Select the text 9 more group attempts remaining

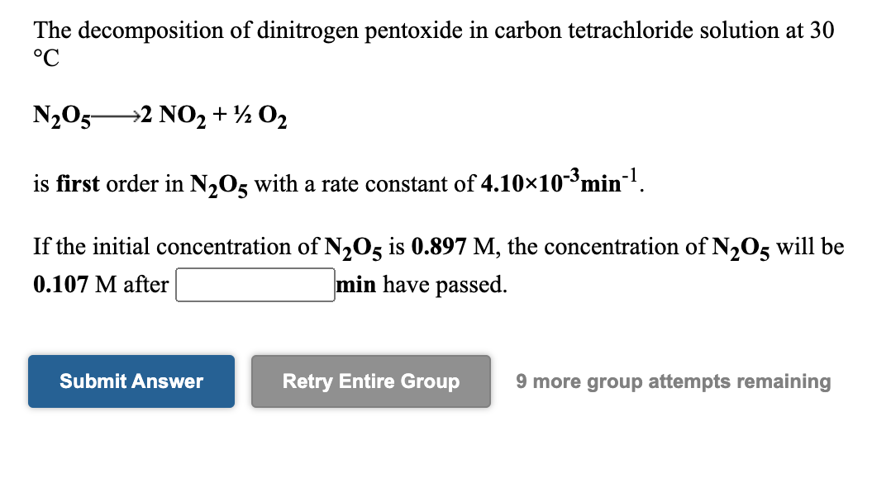(x=673, y=381)
